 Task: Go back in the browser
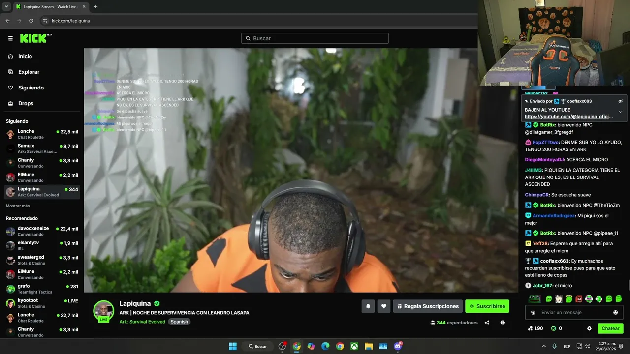[7, 21]
